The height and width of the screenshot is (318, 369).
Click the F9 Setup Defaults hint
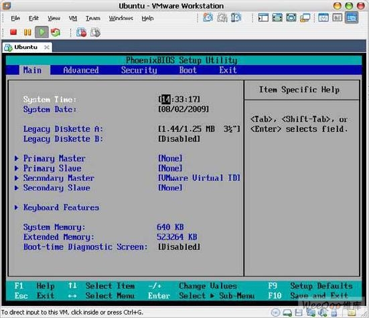coord(310,286)
